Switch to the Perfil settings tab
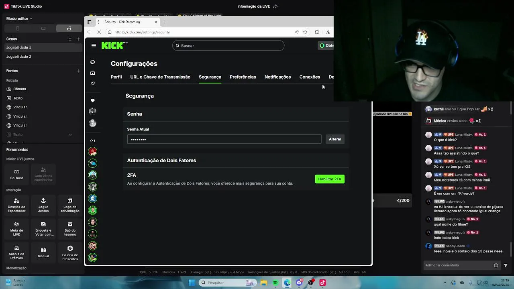514x289 pixels. pyautogui.click(x=116, y=77)
